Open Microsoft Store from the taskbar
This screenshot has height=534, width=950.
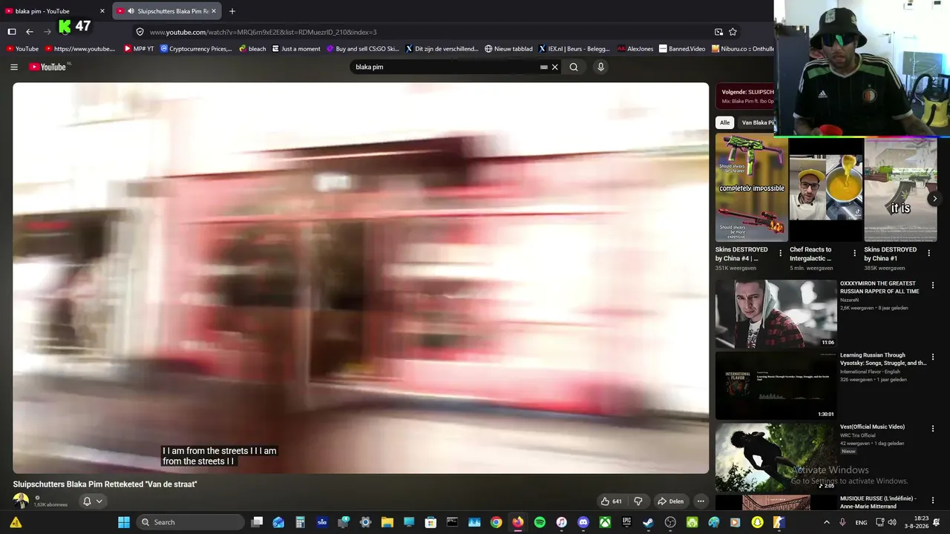click(x=430, y=522)
